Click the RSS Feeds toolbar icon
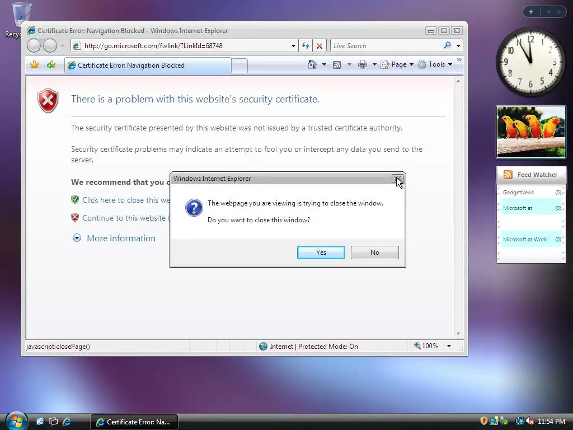 coord(337,65)
